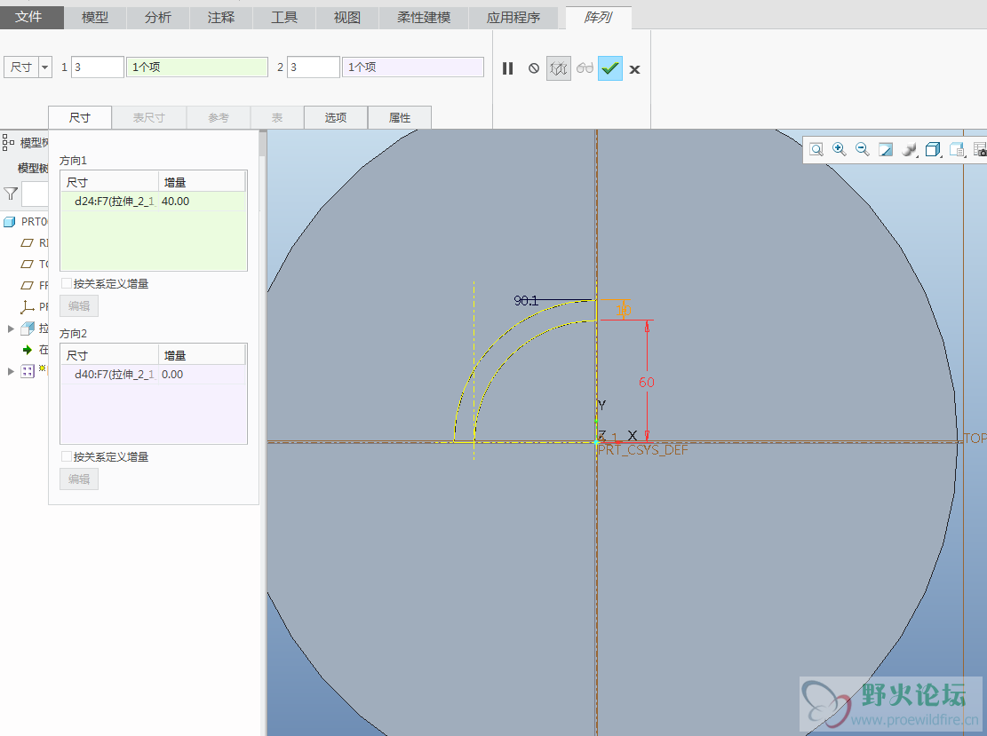Open the saved orientations view icon

[x=957, y=150]
